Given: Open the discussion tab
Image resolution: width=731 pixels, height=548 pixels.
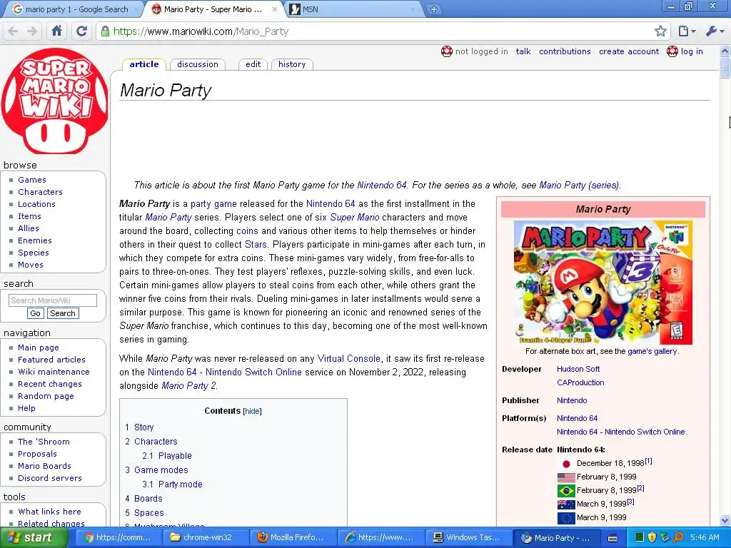Looking at the screenshot, I should click(x=198, y=64).
